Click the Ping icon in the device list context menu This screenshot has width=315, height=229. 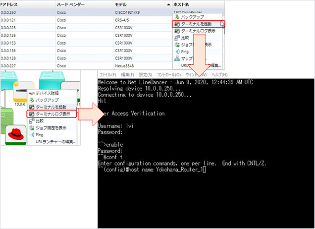(177, 52)
